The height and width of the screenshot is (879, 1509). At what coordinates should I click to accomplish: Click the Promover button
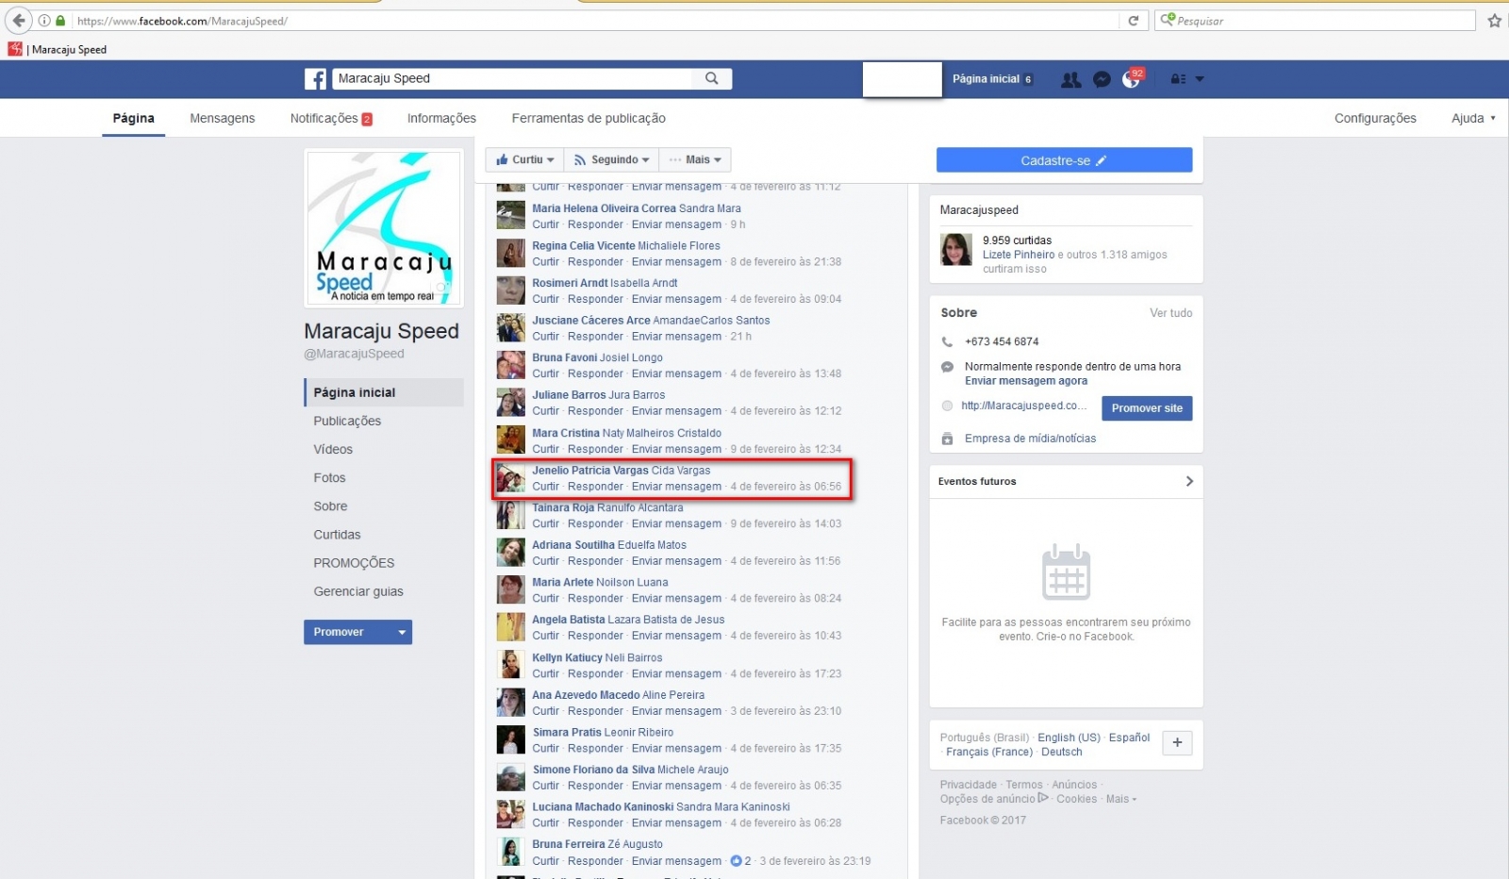click(345, 632)
